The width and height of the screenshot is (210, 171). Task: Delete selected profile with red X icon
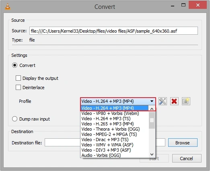click(x=174, y=101)
